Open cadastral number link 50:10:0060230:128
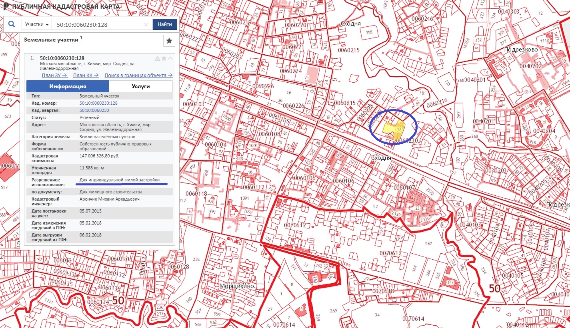This screenshot has width=570, height=328. tap(98, 103)
